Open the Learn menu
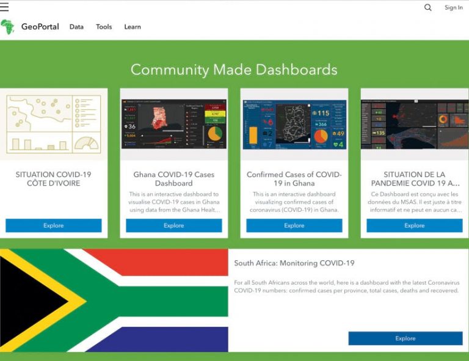The height and width of the screenshot is (361, 469). [x=133, y=27]
